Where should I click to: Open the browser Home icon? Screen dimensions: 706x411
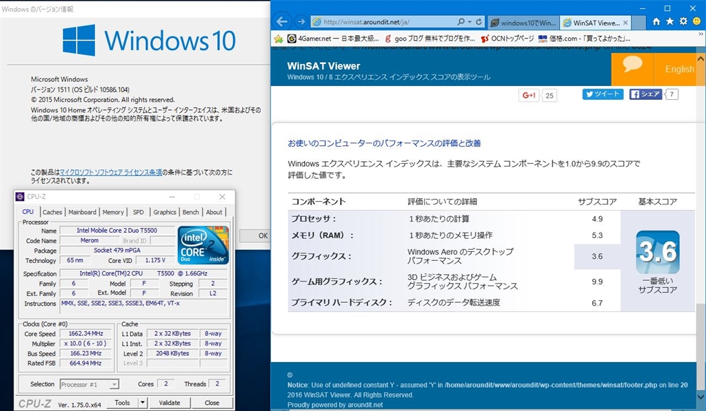point(656,21)
